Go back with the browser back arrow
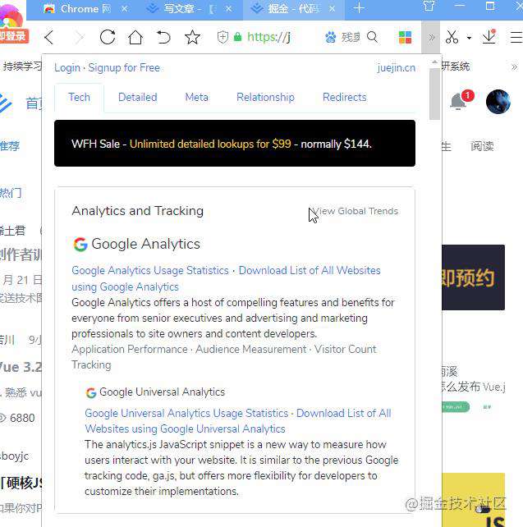523x527 pixels. point(49,37)
